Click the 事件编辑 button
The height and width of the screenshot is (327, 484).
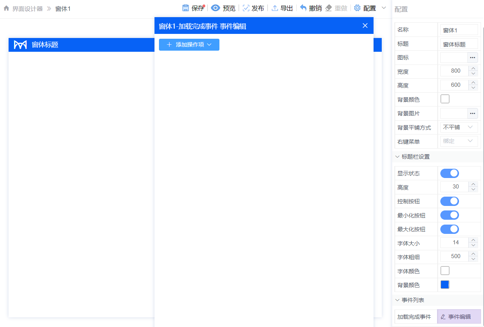[x=459, y=317]
